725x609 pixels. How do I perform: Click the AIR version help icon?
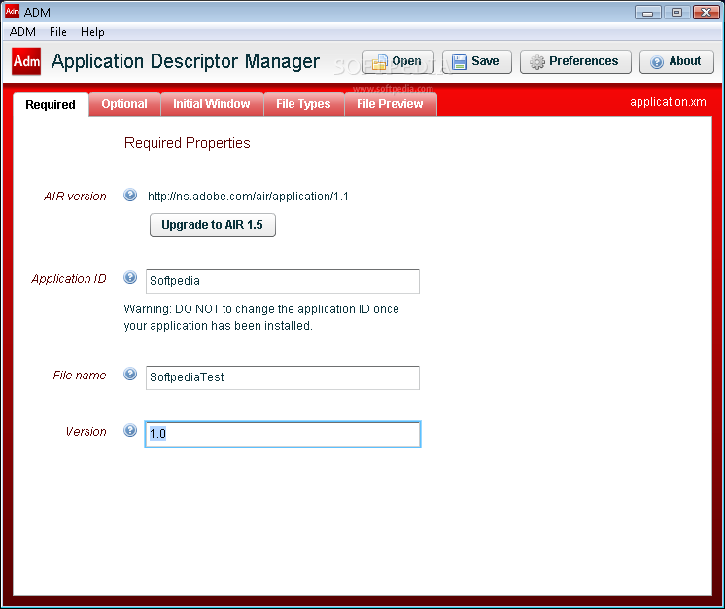click(130, 196)
